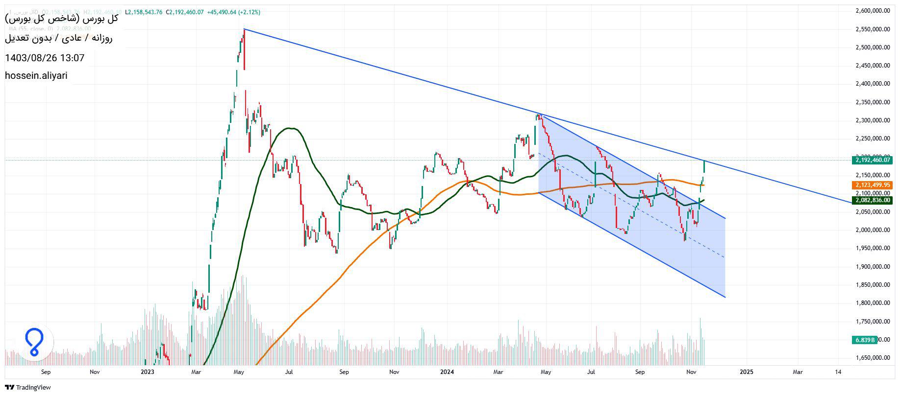The width and height of the screenshot is (900, 396).
Task: Click the +45,490.64 (+2.12%) change value
Action: 234,12
